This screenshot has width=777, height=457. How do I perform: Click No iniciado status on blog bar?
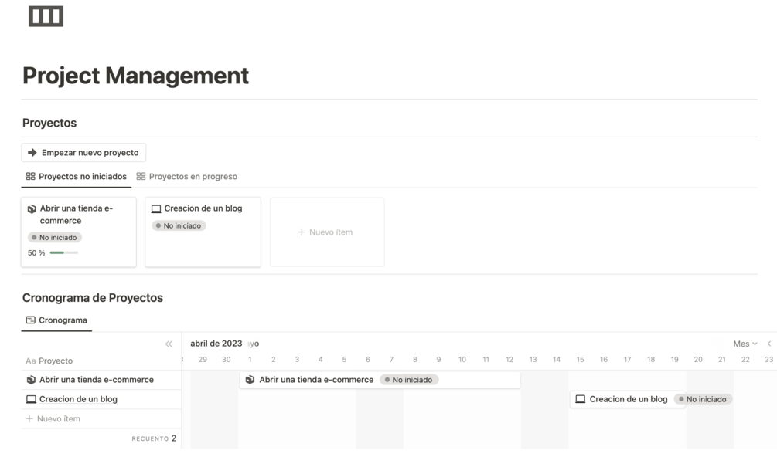pos(702,399)
